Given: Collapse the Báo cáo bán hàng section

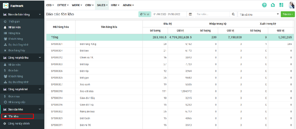Looking at the screenshot, I should coord(40,14).
